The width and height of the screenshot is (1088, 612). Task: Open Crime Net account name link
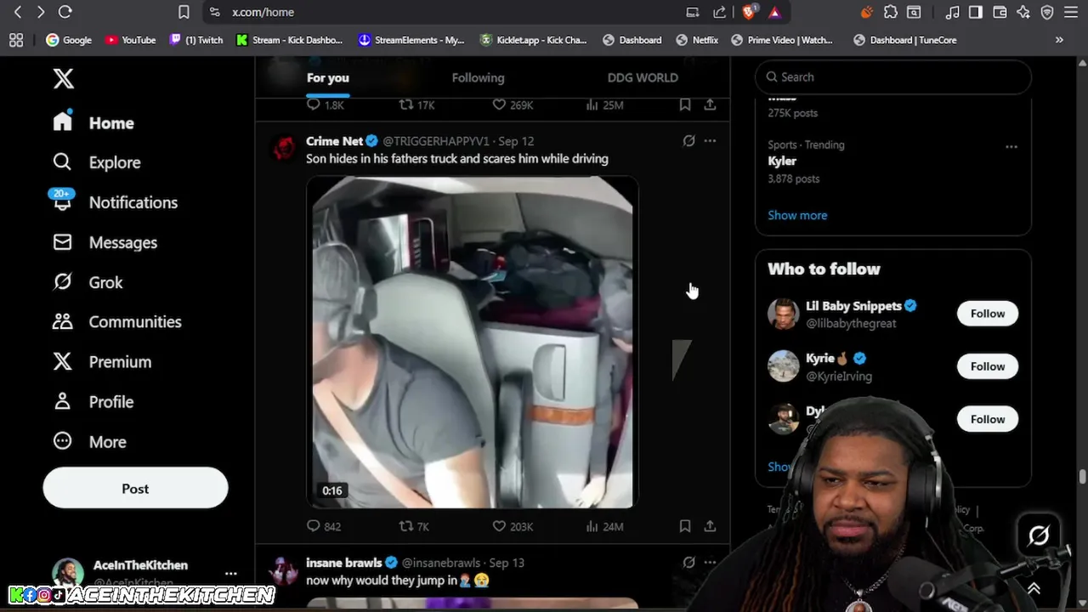point(334,141)
